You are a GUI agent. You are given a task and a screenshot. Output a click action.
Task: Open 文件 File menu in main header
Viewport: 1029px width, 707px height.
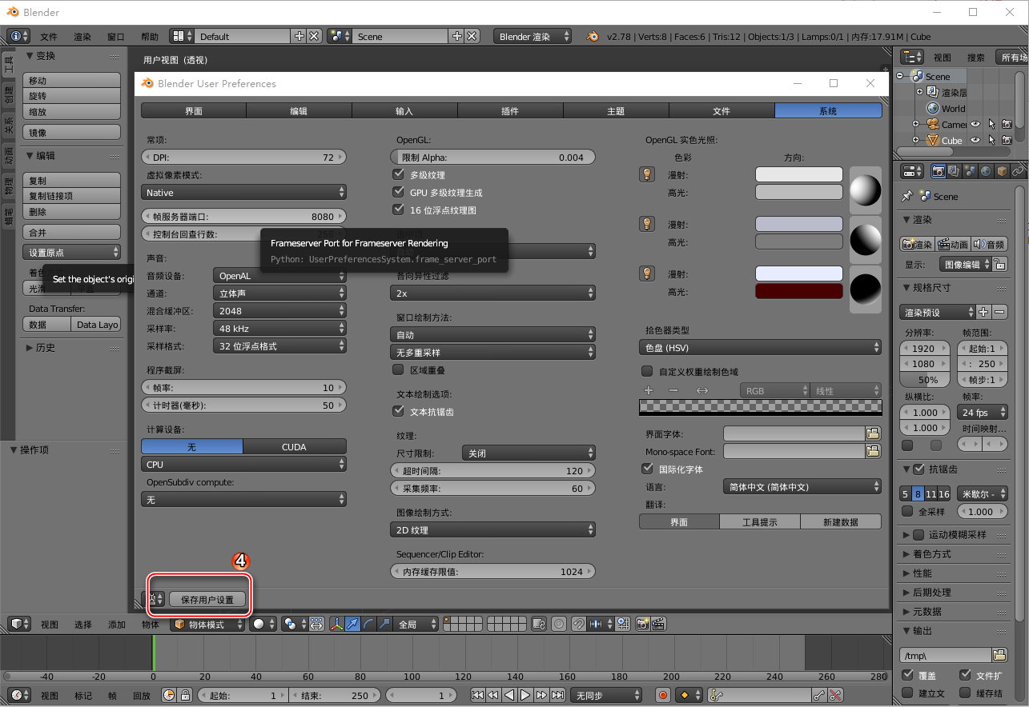click(x=49, y=37)
